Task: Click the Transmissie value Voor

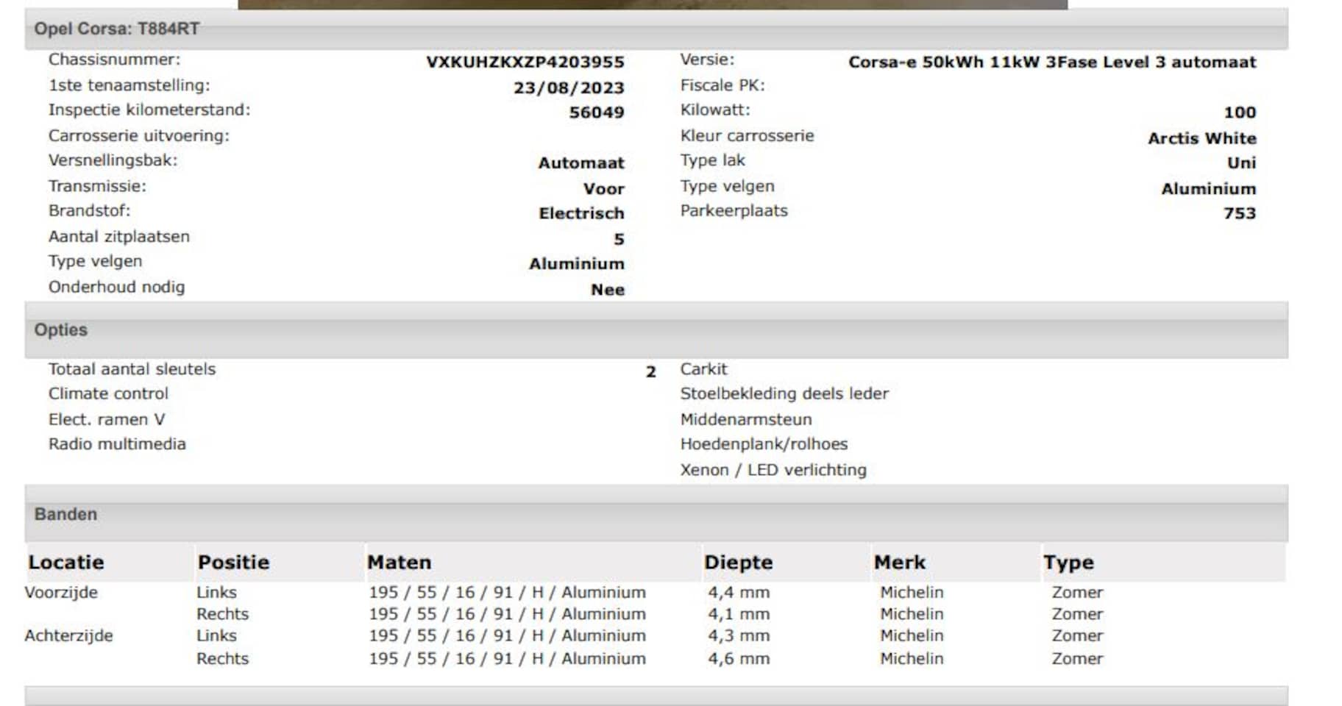Action: [604, 188]
